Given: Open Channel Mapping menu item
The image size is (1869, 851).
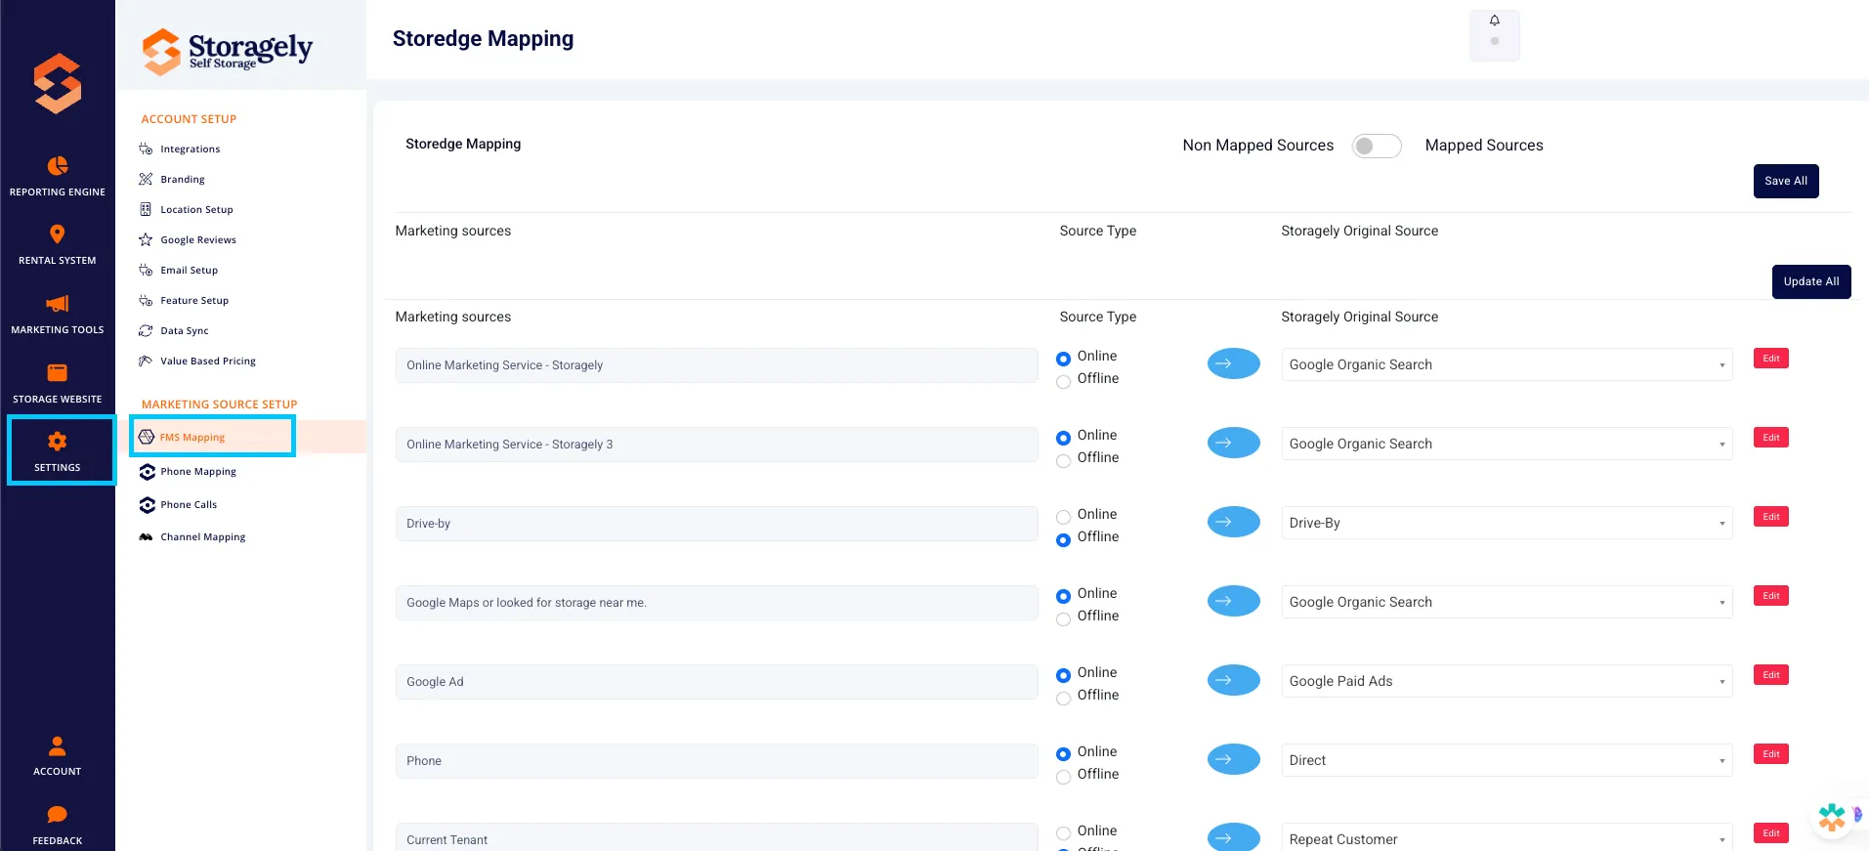Looking at the screenshot, I should (x=203, y=537).
